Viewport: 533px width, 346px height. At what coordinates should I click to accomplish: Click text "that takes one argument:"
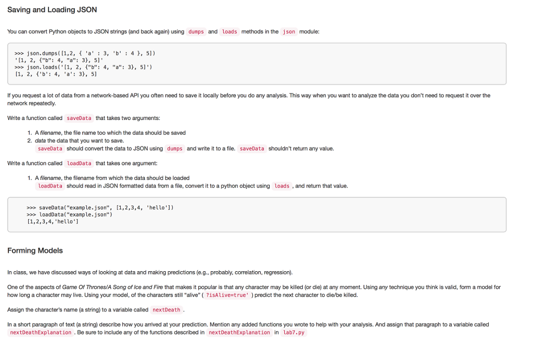pyautogui.click(x=126, y=163)
